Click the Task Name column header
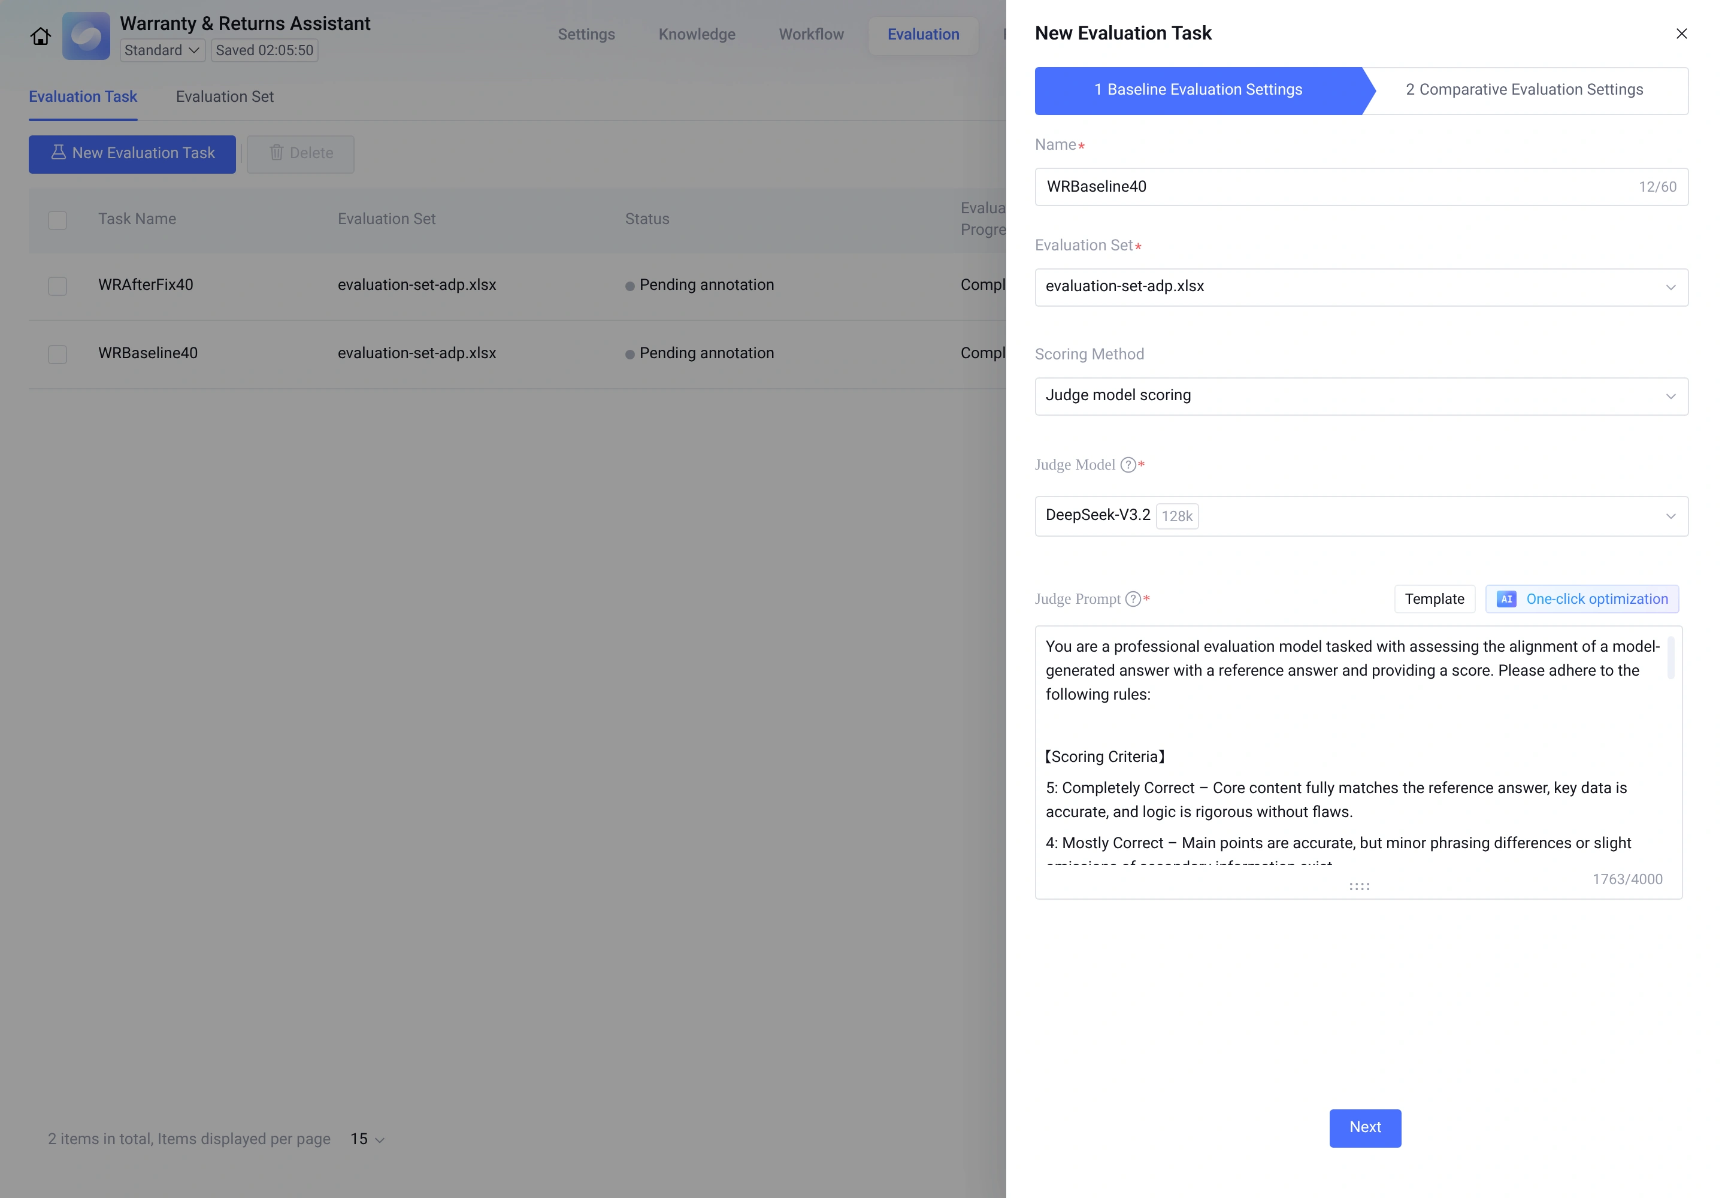Viewport: 1725px width, 1198px height. coord(137,219)
